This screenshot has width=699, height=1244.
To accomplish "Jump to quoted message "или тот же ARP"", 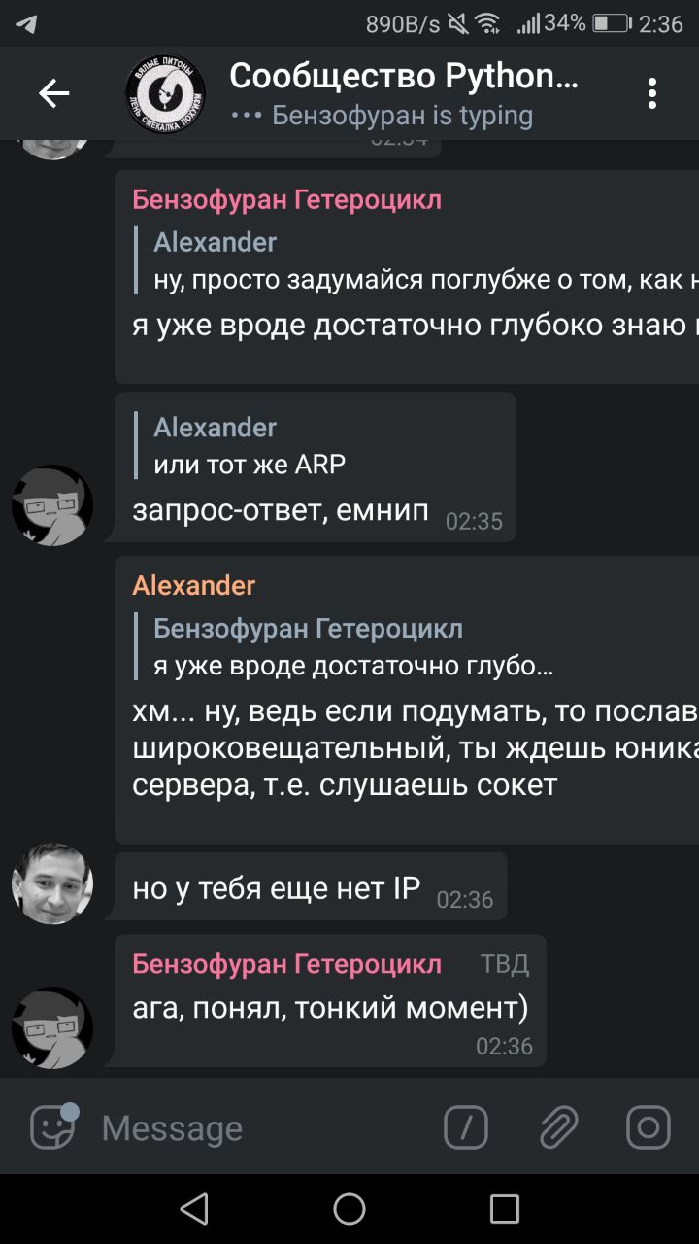I will coord(250,446).
